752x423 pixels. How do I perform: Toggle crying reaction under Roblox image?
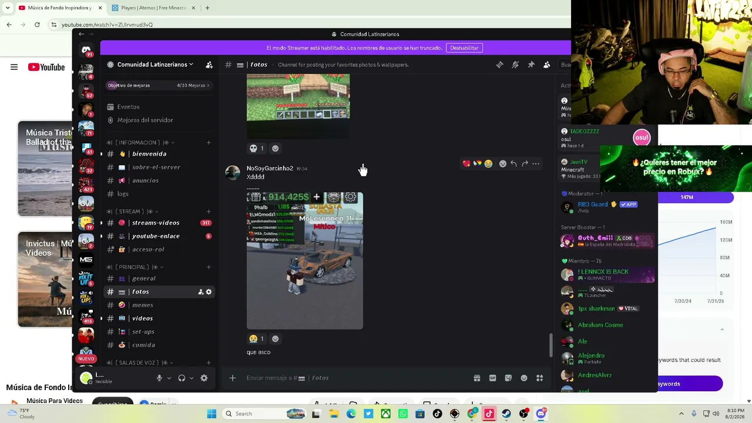click(257, 339)
